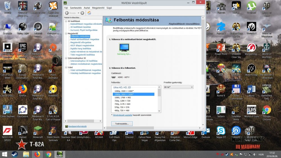Open Watch Dogs desktop icon
281x158 pixels.
click(x=251, y=70)
